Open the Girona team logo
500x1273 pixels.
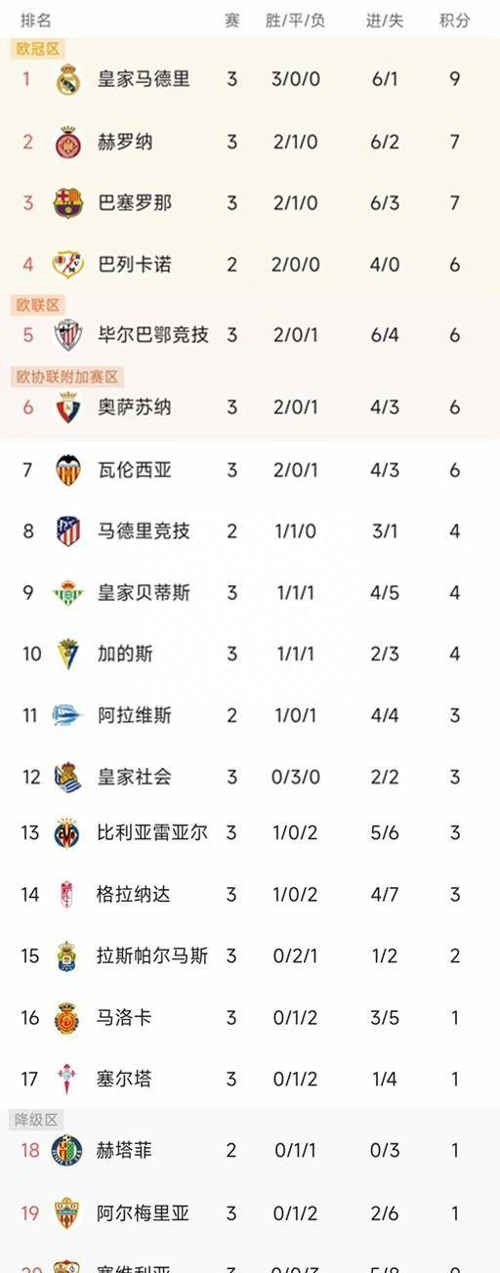click(67, 142)
